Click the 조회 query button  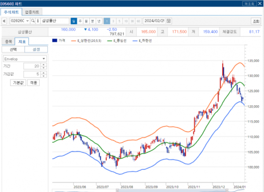click(x=256, y=21)
